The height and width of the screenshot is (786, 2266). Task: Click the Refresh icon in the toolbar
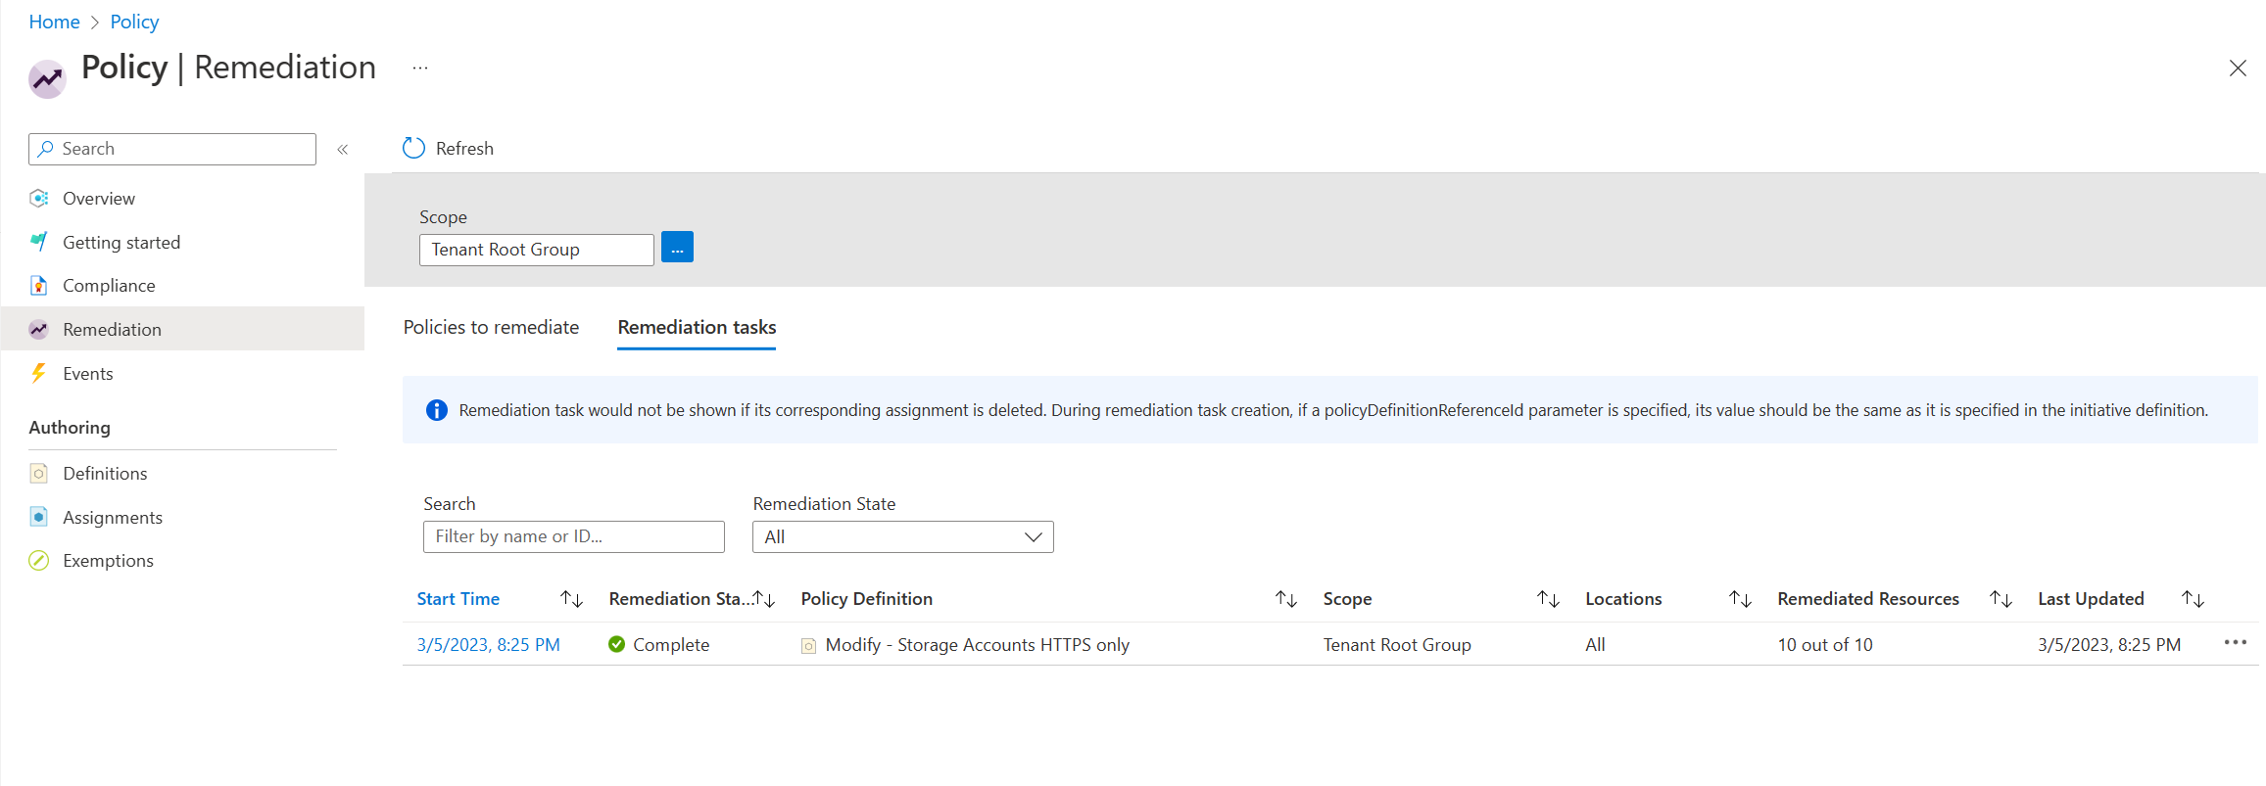click(x=413, y=148)
